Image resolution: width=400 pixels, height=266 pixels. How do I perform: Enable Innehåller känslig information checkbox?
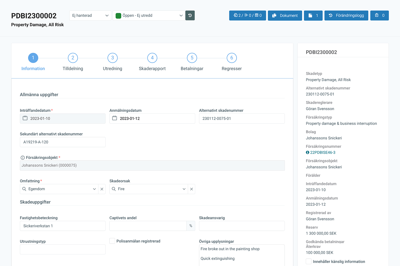[308, 262]
